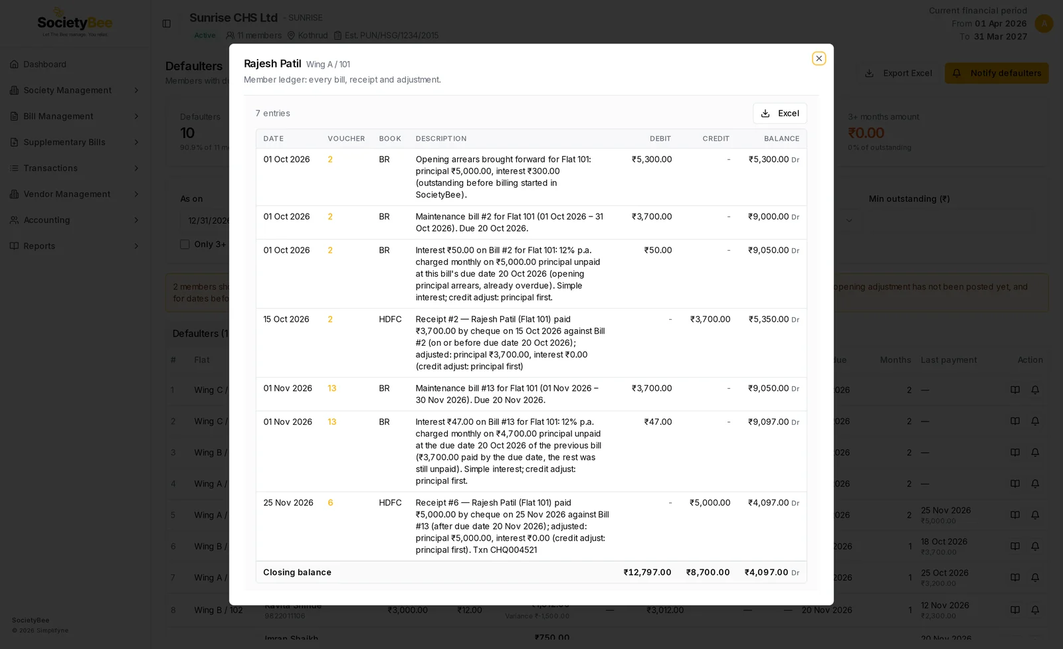Open voucher 2 on Interest ₹50.00 row
Image resolution: width=1063 pixels, height=649 pixels.
(330, 250)
